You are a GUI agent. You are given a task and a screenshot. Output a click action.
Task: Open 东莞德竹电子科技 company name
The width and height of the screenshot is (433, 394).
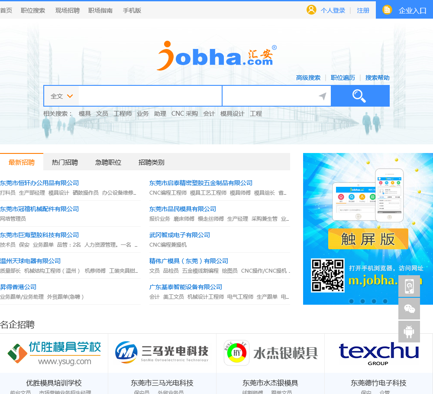(x=378, y=383)
